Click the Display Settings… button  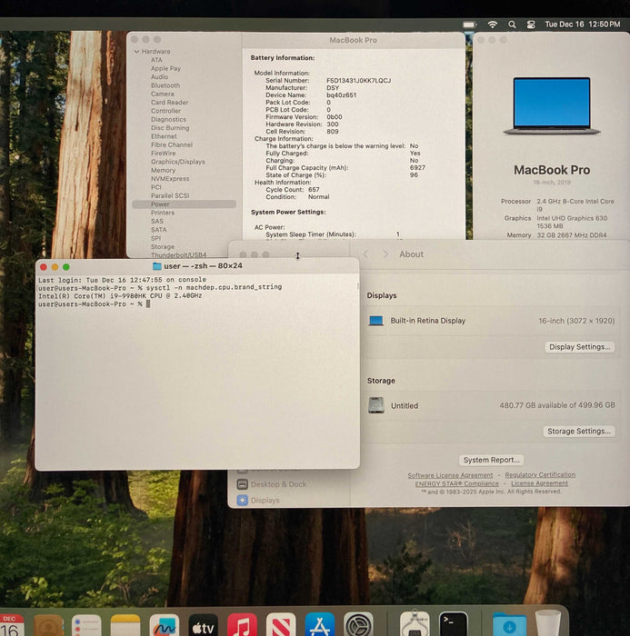click(579, 347)
